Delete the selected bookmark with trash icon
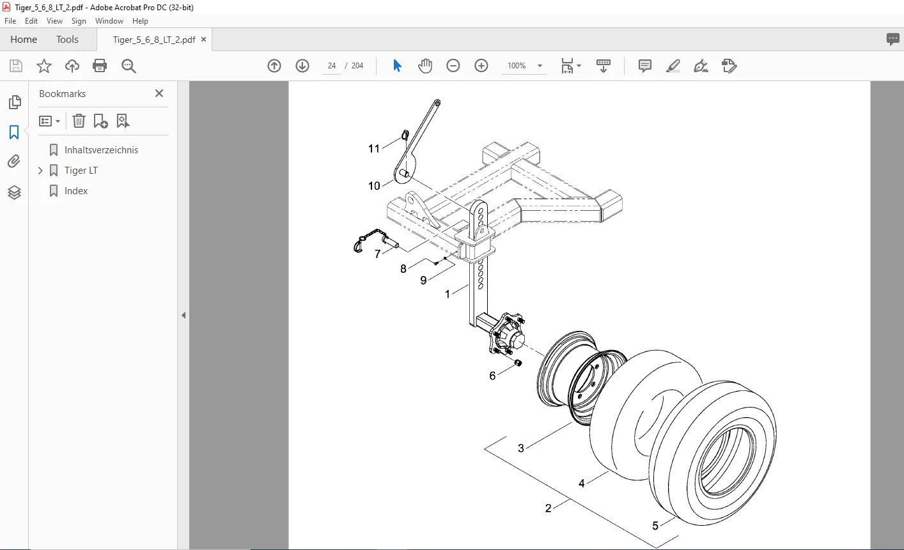 pyautogui.click(x=79, y=121)
